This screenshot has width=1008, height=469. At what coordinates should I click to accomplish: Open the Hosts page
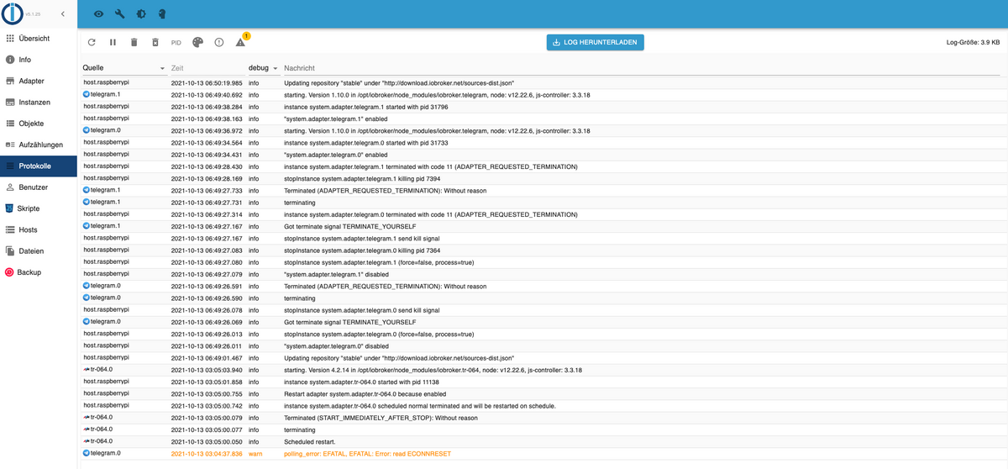[x=39, y=229]
